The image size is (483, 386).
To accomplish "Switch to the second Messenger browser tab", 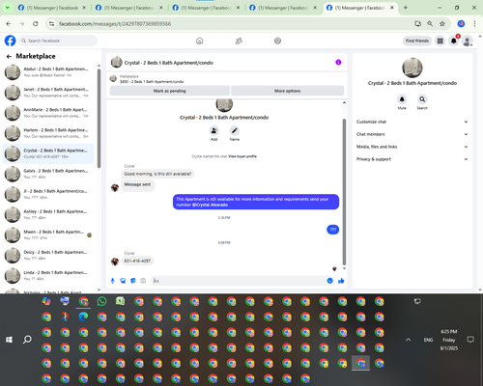I will point(128,8).
